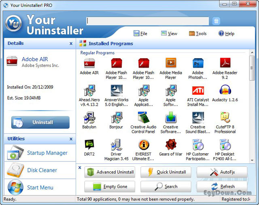Select the Adobe Media Player icon
Screen dimensions: 259x205
click(171, 63)
